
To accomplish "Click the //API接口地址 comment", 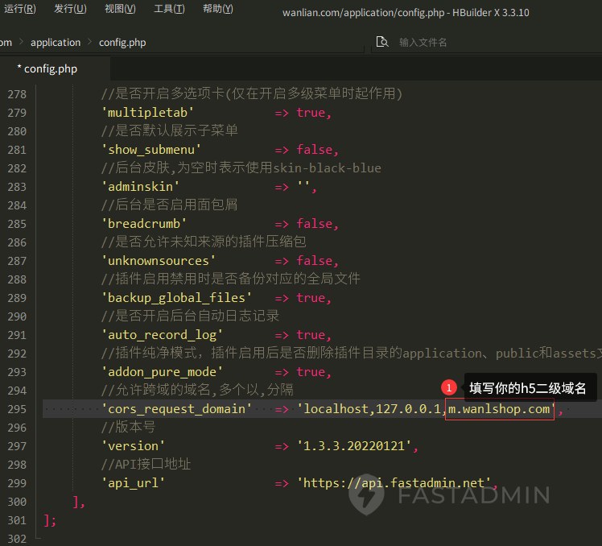I will [146, 464].
